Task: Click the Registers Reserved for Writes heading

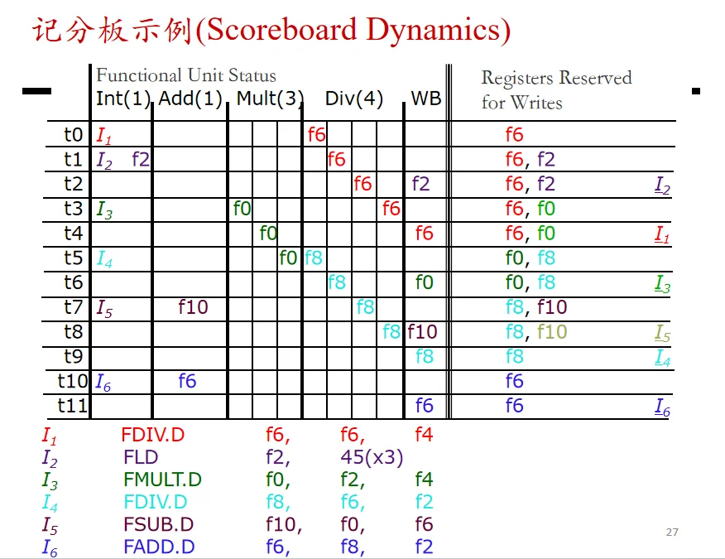Action: tap(556, 90)
